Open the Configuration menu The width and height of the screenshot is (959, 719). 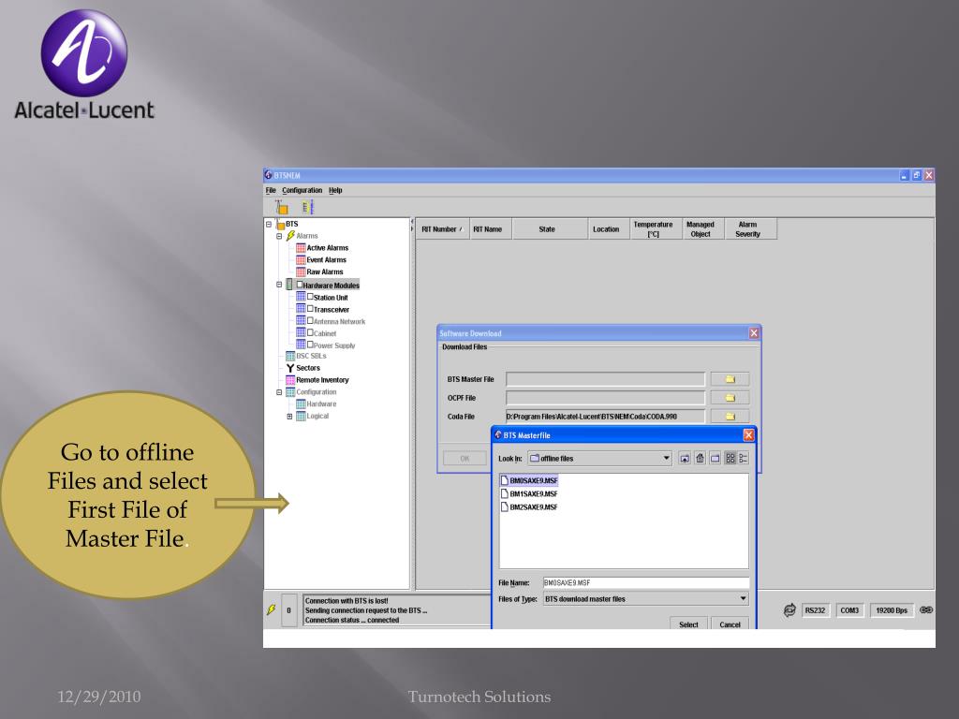(302, 190)
